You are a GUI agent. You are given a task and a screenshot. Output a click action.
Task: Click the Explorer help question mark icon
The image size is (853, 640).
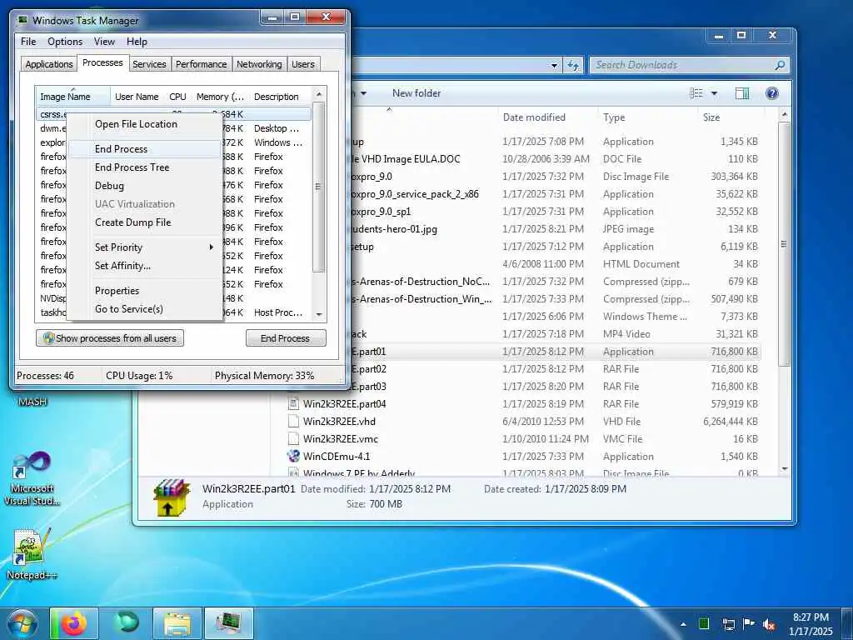(x=772, y=93)
